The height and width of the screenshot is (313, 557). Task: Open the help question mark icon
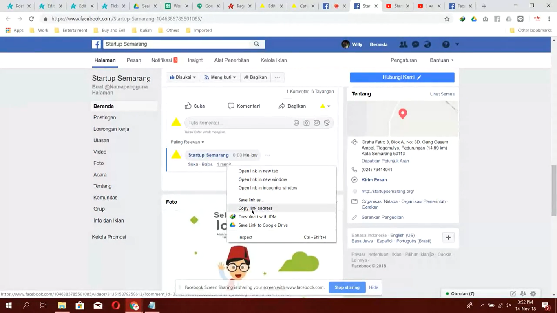446,44
